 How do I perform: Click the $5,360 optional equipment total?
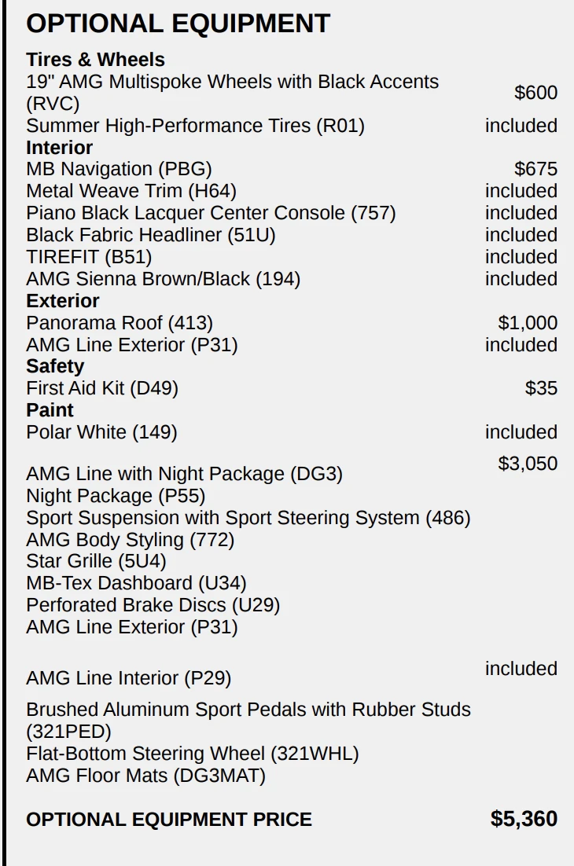click(x=524, y=819)
